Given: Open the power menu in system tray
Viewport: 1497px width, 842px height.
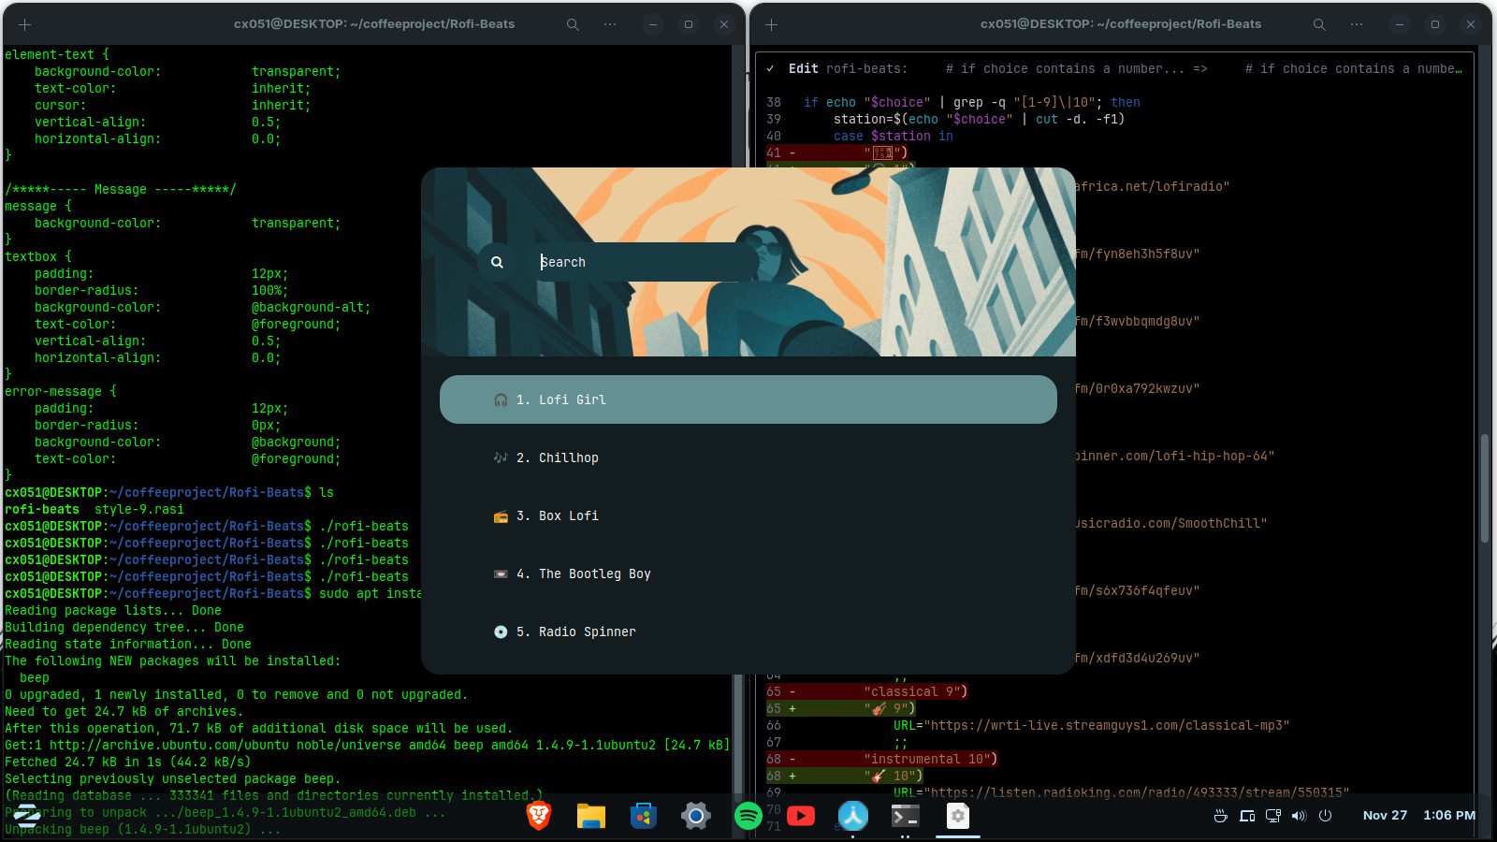Looking at the screenshot, I should [1325, 816].
